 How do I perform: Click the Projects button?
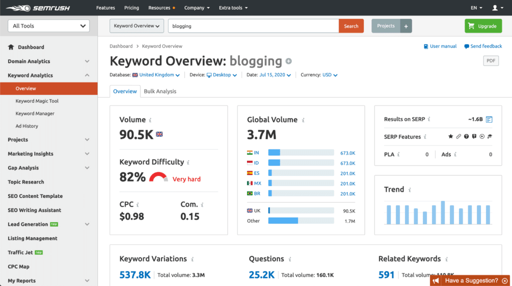385,26
